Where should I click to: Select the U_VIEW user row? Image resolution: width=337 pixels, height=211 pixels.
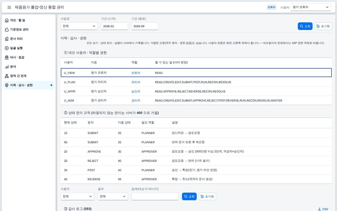[x=196, y=73]
